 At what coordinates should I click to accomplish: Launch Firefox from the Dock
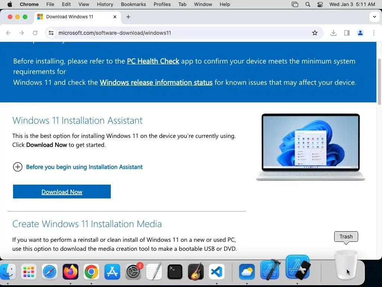pyautogui.click(x=71, y=272)
